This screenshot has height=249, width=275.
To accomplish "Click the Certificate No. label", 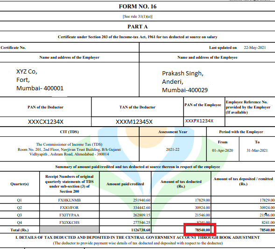I will 13,47.
